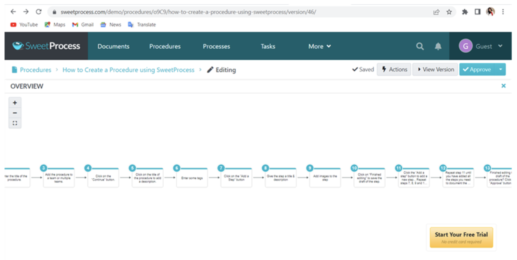Open the Documents menu
Viewport: 517px width, 260px height.
pyautogui.click(x=113, y=46)
